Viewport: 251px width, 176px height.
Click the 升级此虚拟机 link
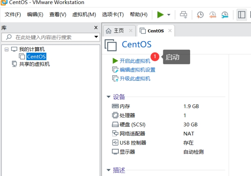(x=135, y=79)
